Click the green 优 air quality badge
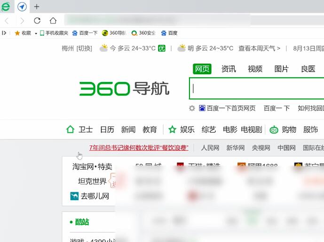The height and width of the screenshot is (242, 324). pos(162,48)
